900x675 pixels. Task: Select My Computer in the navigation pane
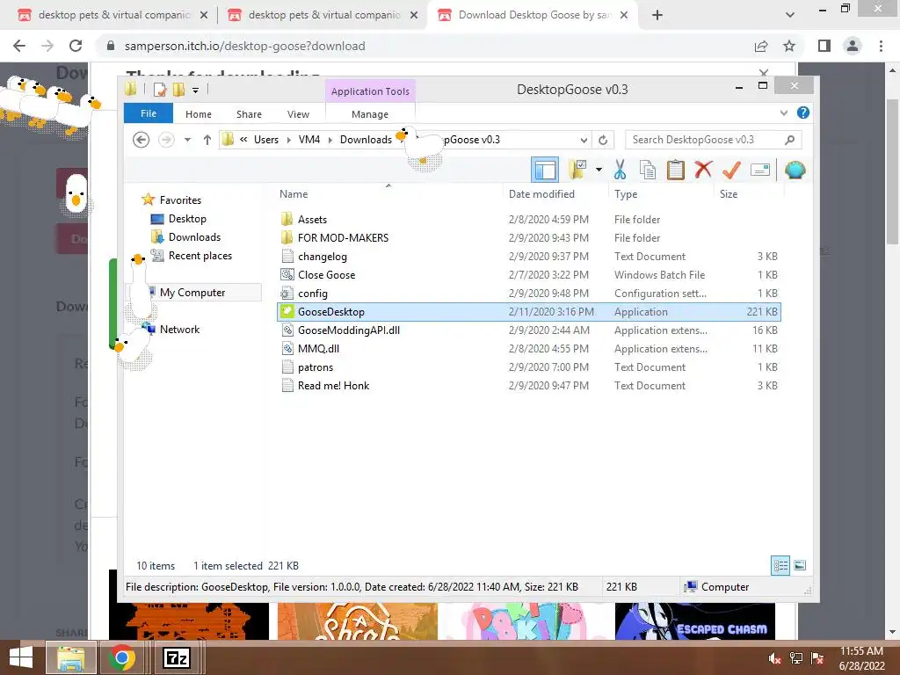point(192,293)
